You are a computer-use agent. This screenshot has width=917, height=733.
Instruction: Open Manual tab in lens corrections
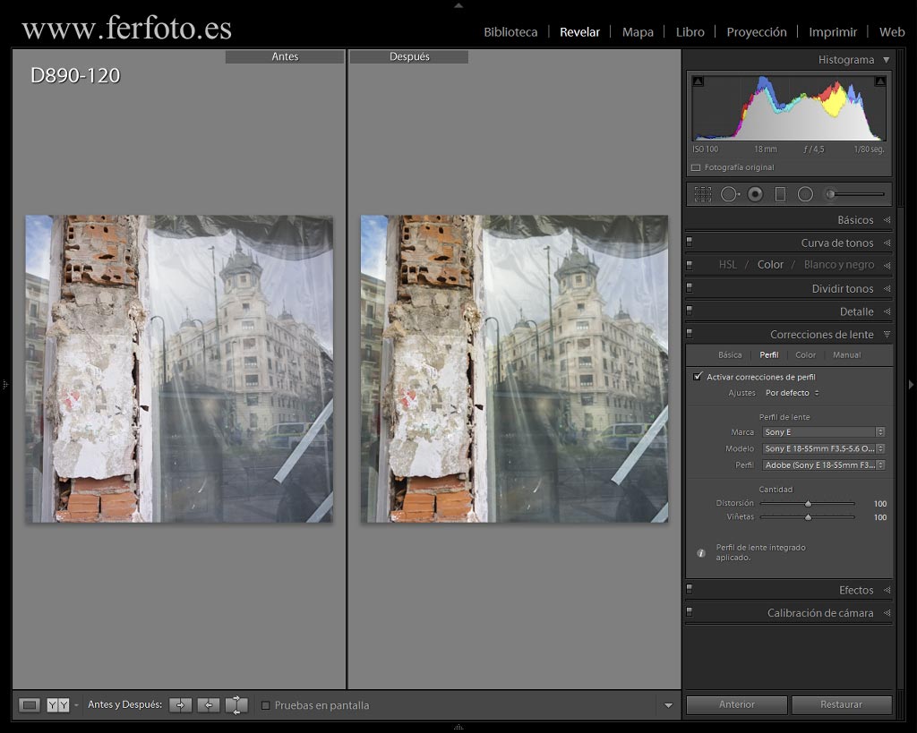pos(847,354)
